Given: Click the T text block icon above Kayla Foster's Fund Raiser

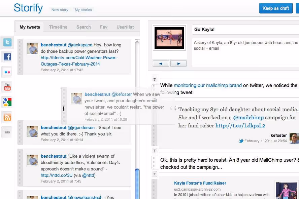Looking at the screenshot, I should tap(155, 174).
